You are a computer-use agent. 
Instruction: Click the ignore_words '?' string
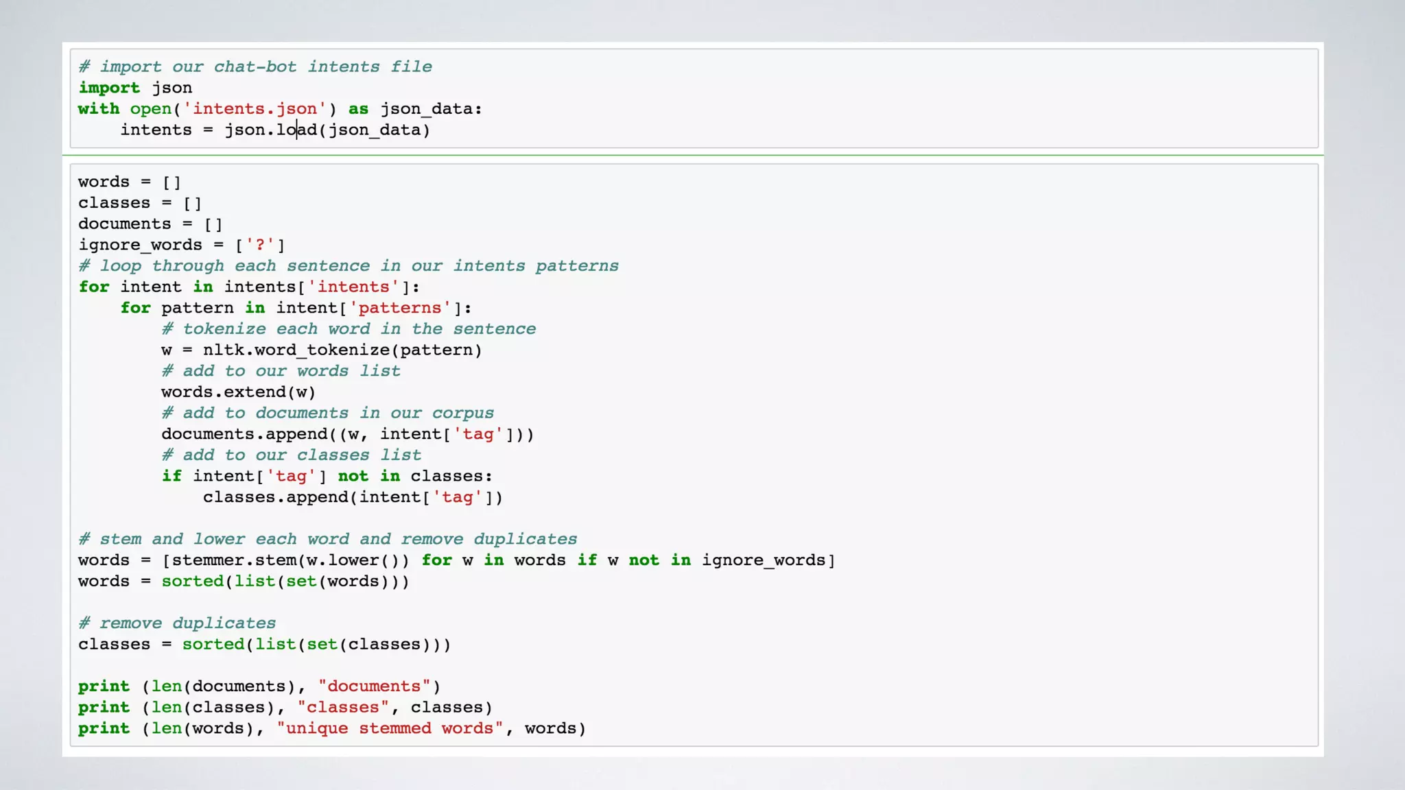260,246
